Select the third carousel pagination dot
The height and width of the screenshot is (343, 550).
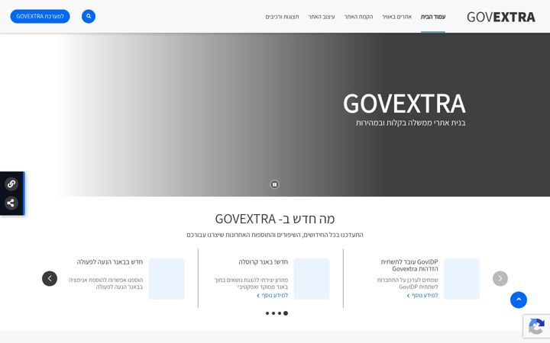point(280,313)
